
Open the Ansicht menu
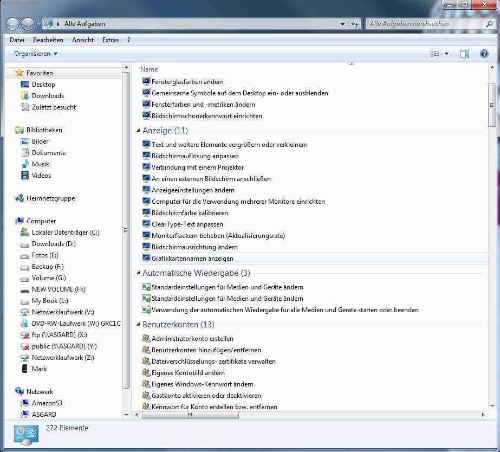[x=82, y=40]
